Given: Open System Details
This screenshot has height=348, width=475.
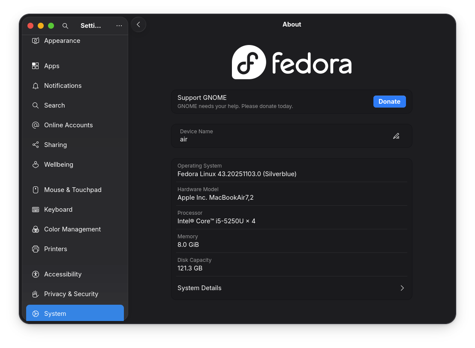Looking at the screenshot, I should [199, 288].
